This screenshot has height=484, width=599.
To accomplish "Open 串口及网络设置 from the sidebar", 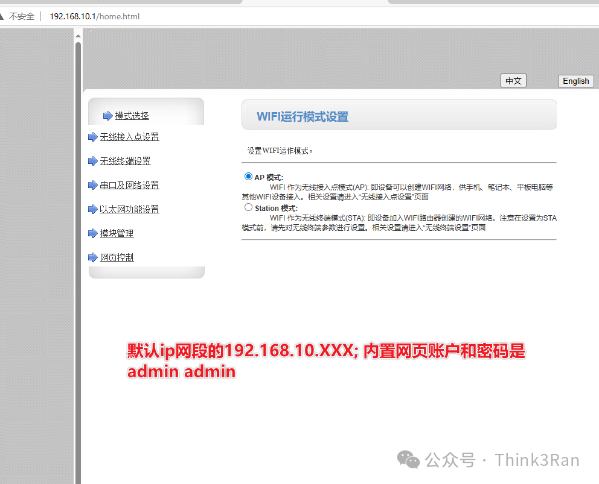I will (x=129, y=186).
